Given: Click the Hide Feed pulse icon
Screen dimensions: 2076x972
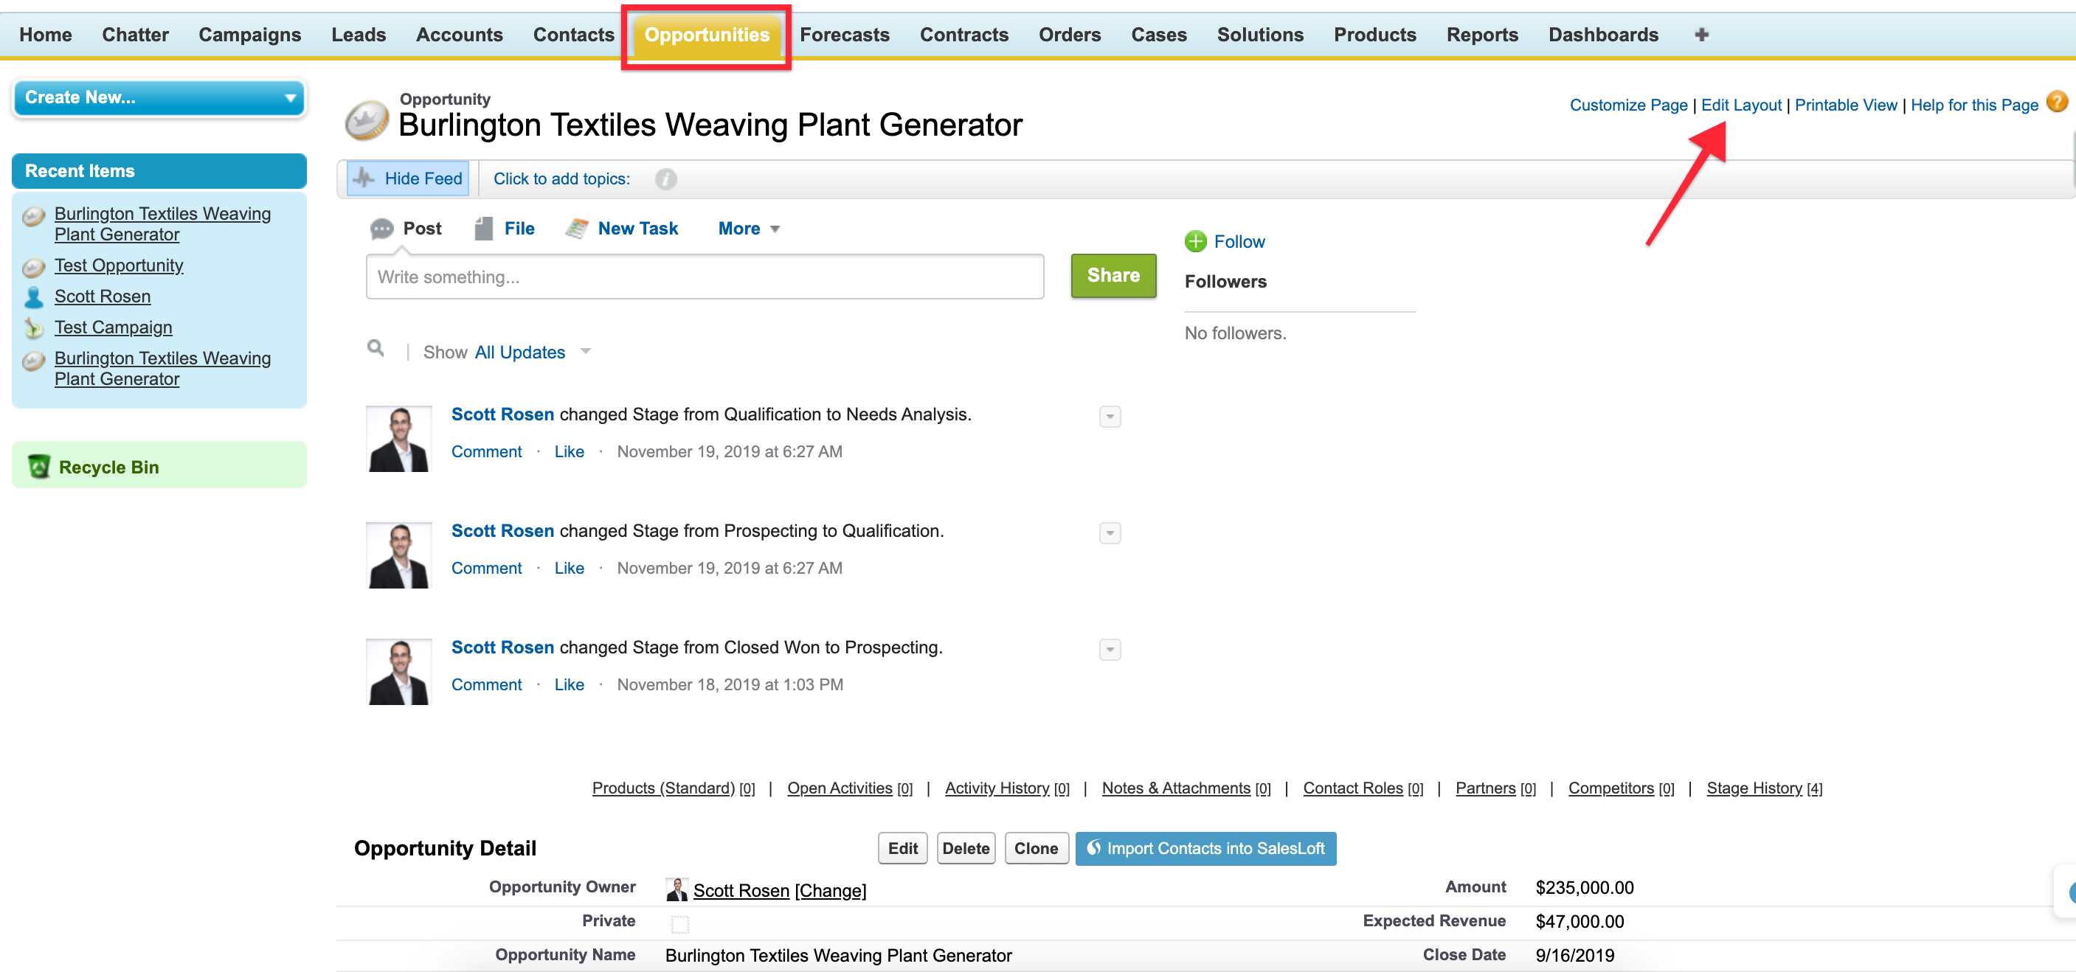Looking at the screenshot, I should [364, 178].
